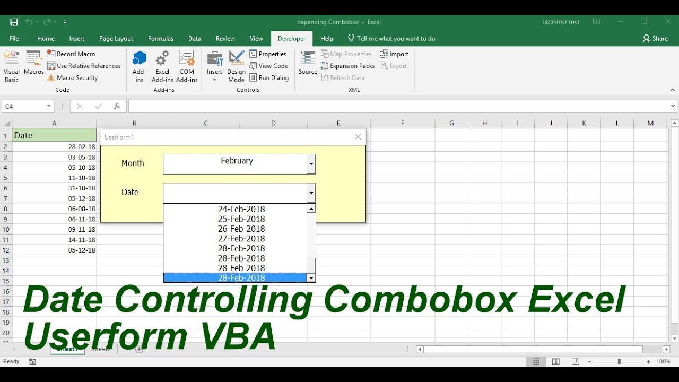Open Excel Add-ins dialog
The width and height of the screenshot is (679, 382).
(x=162, y=66)
